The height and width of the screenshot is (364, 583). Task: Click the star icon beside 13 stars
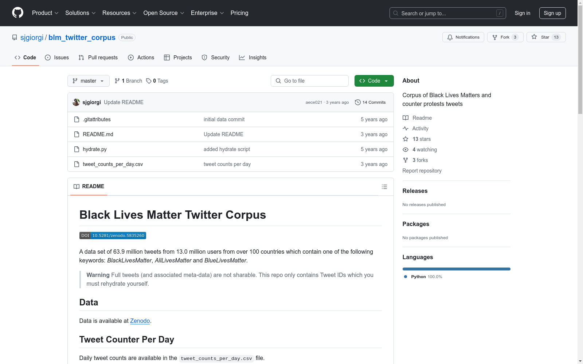pos(406,139)
